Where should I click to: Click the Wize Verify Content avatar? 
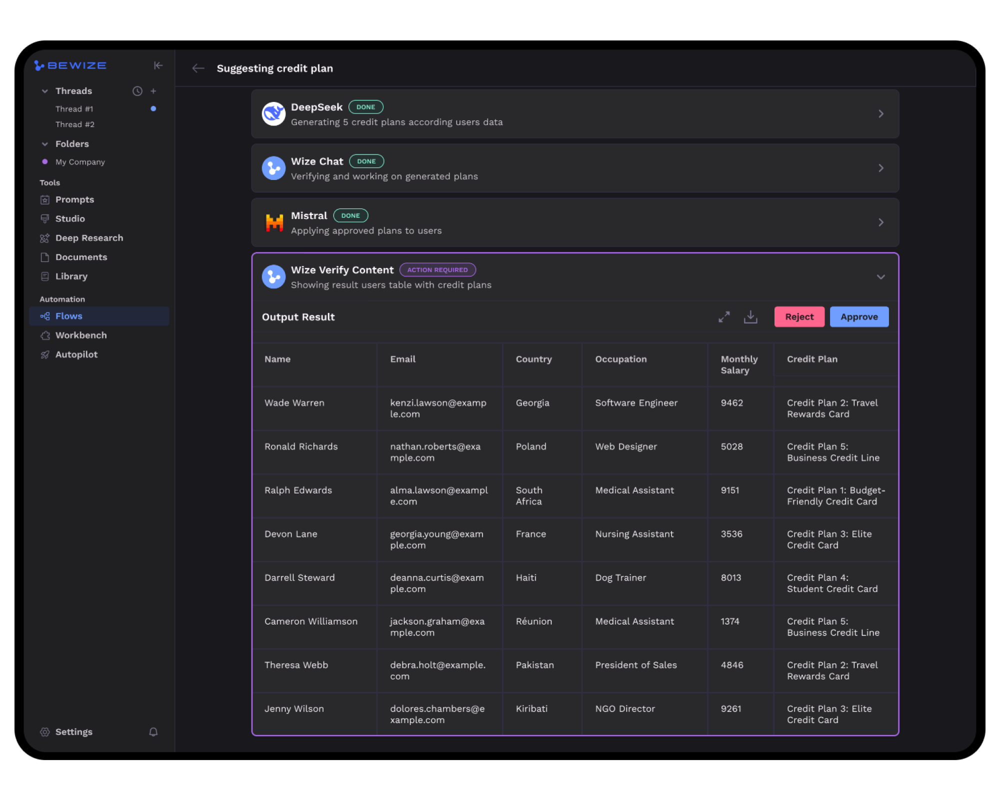tap(273, 277)
